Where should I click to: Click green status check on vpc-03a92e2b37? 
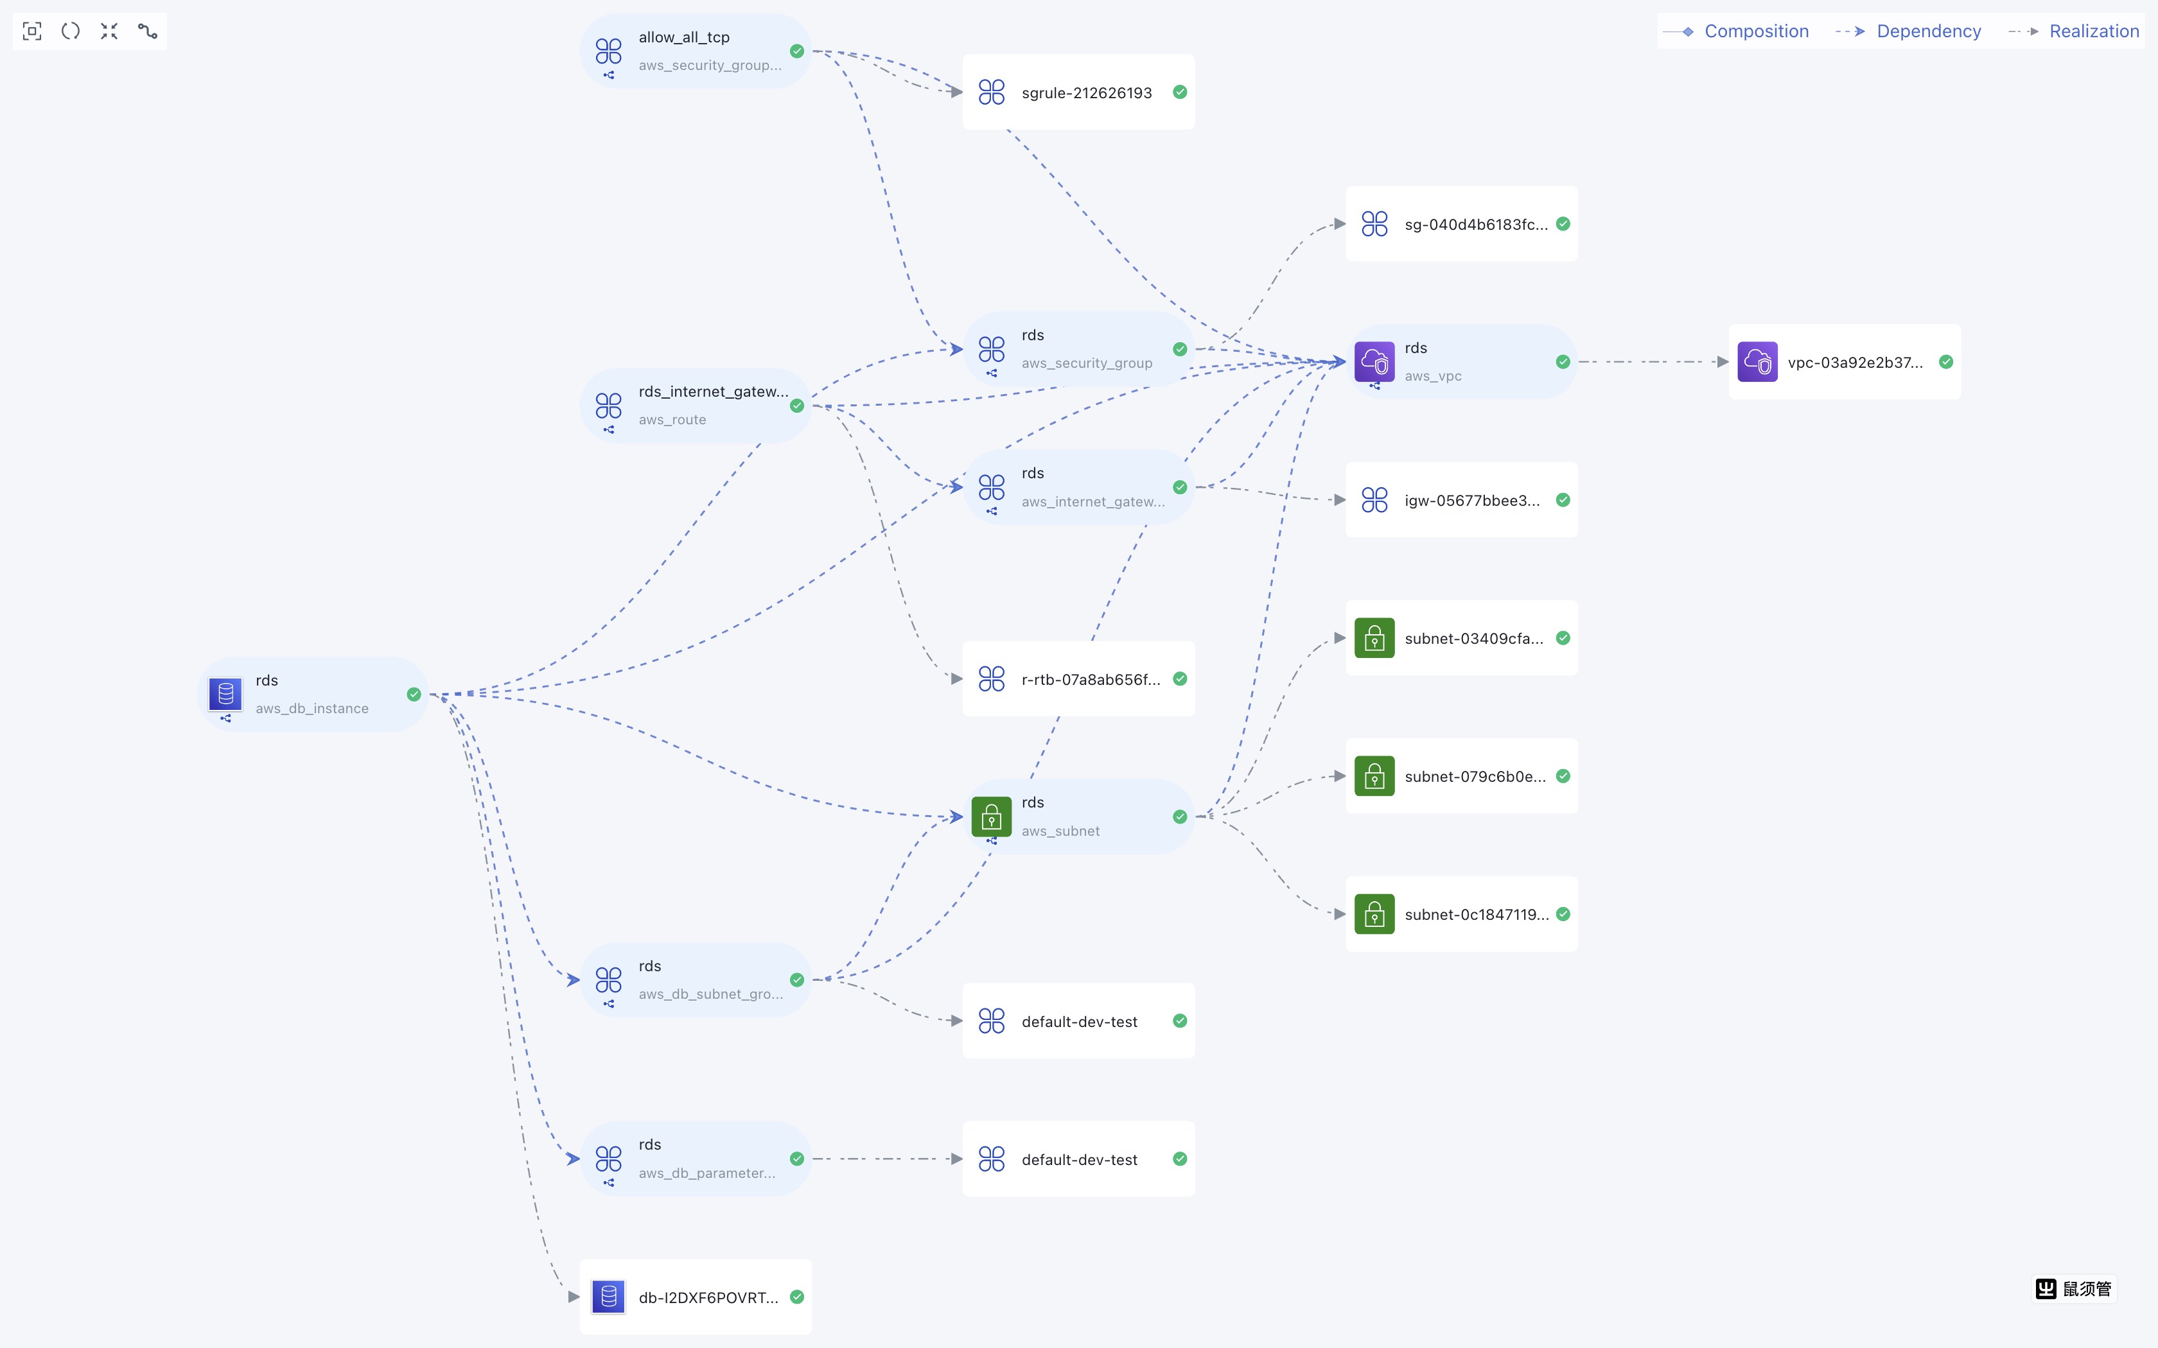pyautogui.click(x=1946, y=361)
